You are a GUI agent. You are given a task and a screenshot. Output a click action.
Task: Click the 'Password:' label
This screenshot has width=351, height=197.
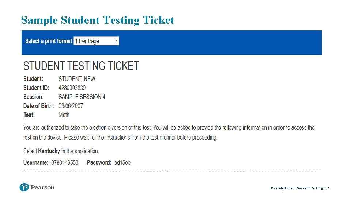pos(99,162)
